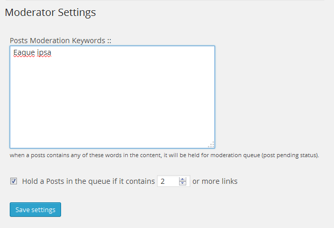This screenshot has width=334, height=228.
Task: Click Posts Moderation Keywords label
Action: [61, 41]
